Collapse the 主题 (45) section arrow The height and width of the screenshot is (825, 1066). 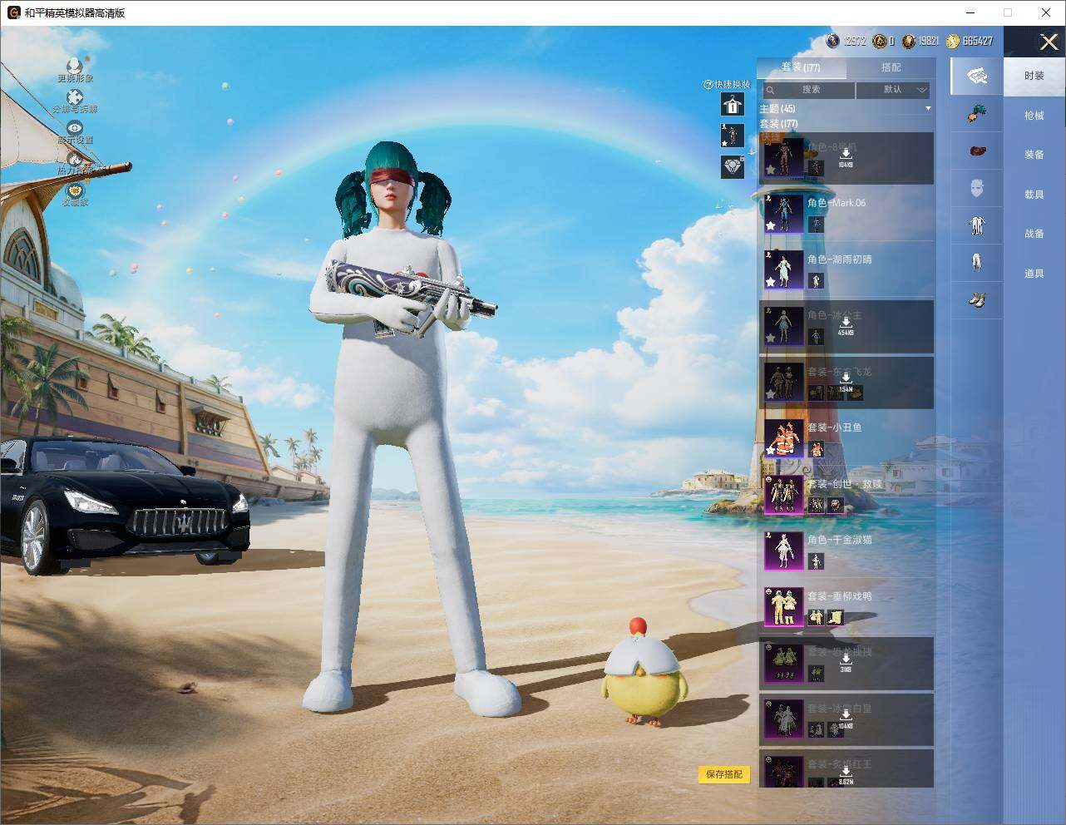point(928,109)
